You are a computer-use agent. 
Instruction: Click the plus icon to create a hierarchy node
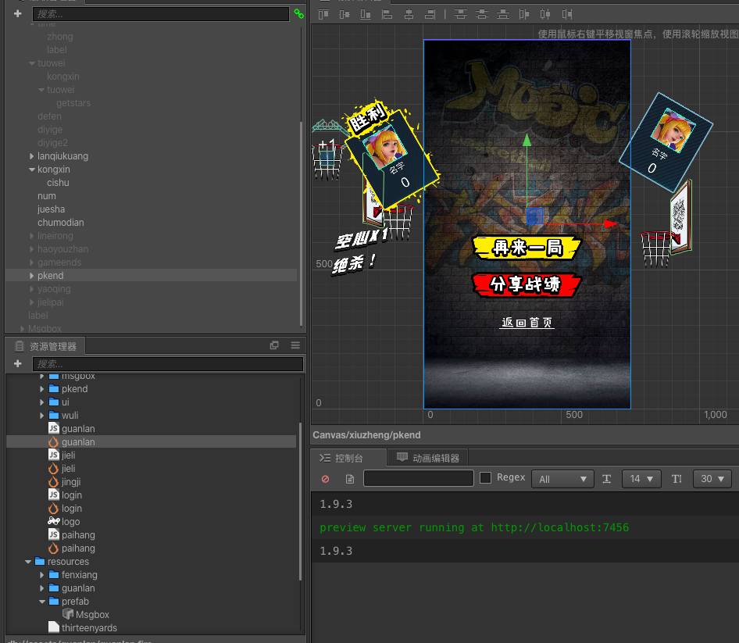pos(17,13)
